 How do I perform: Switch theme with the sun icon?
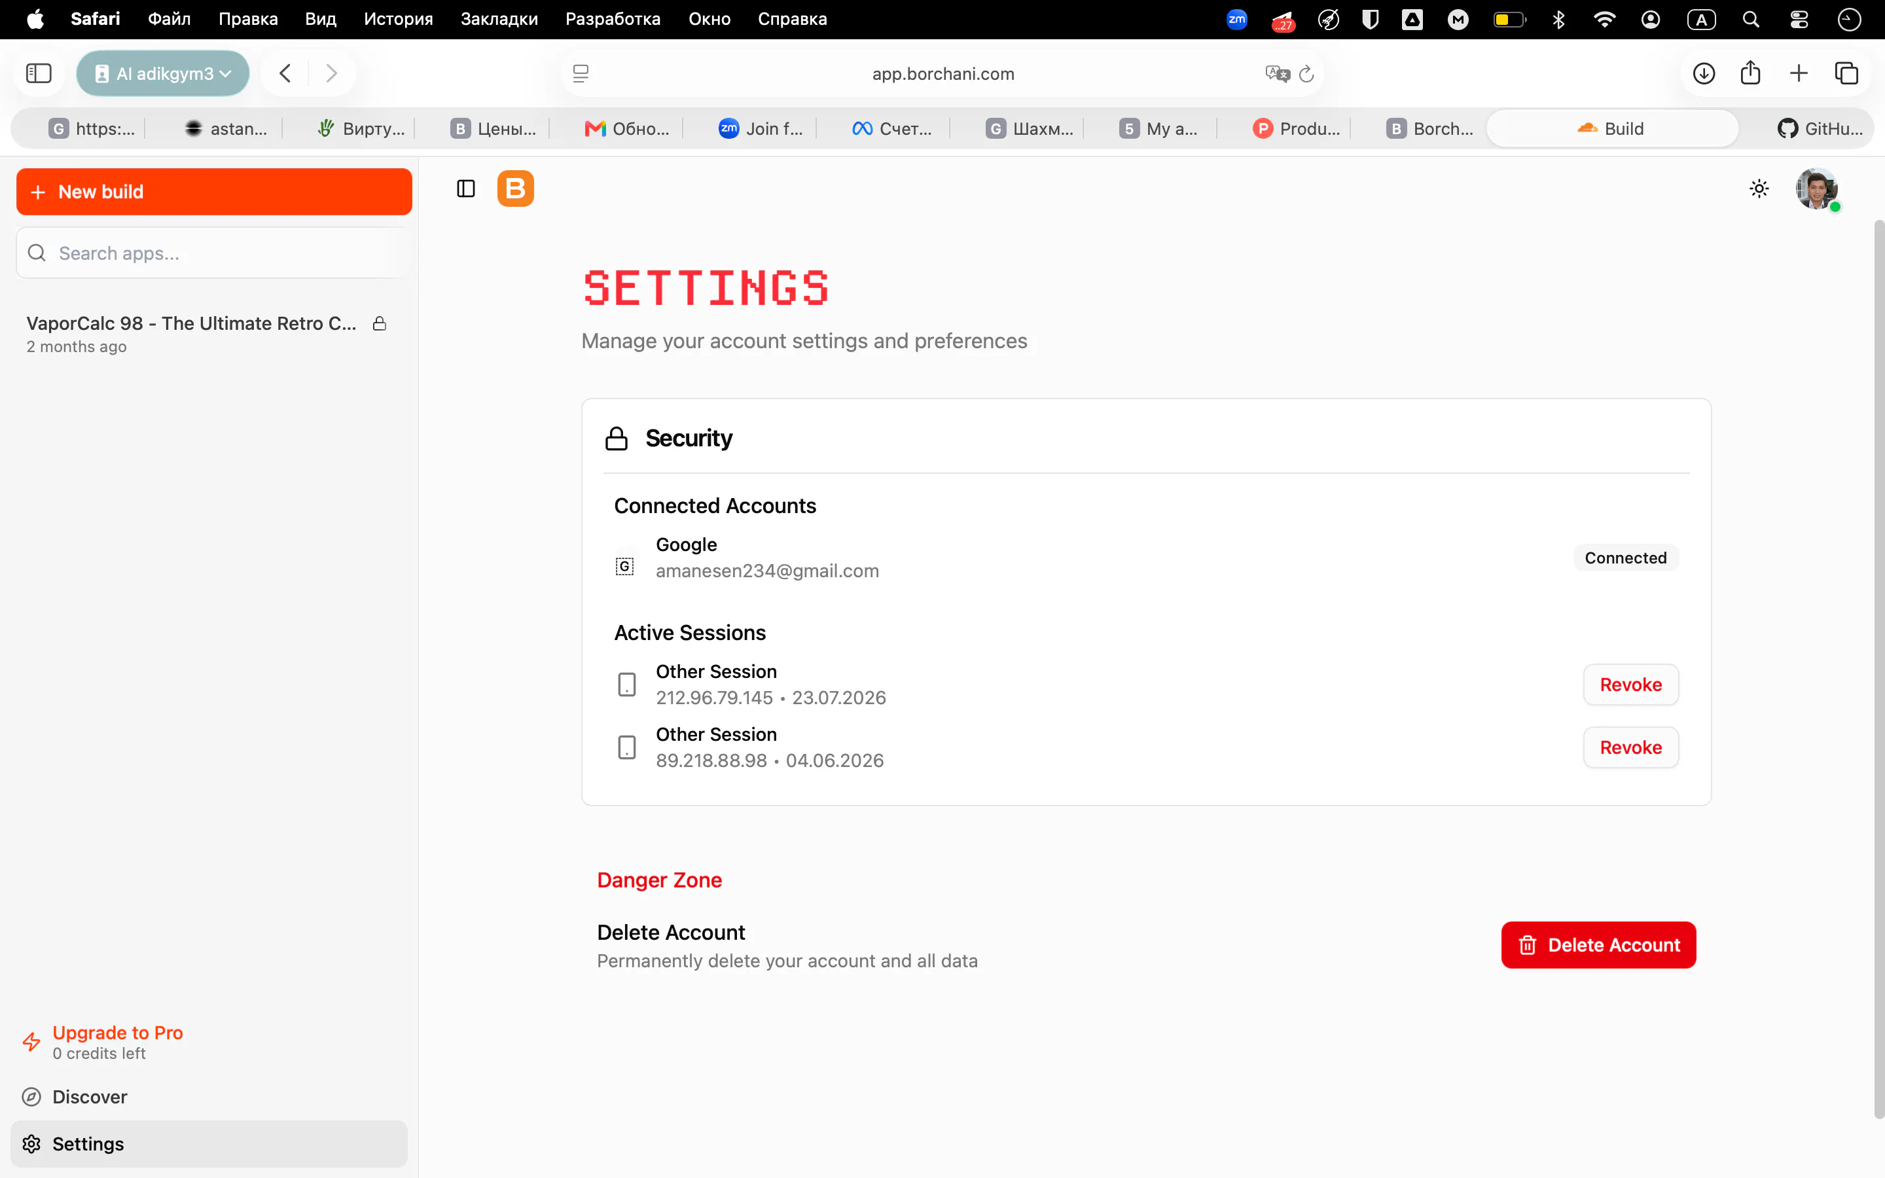pos(1759,188)
